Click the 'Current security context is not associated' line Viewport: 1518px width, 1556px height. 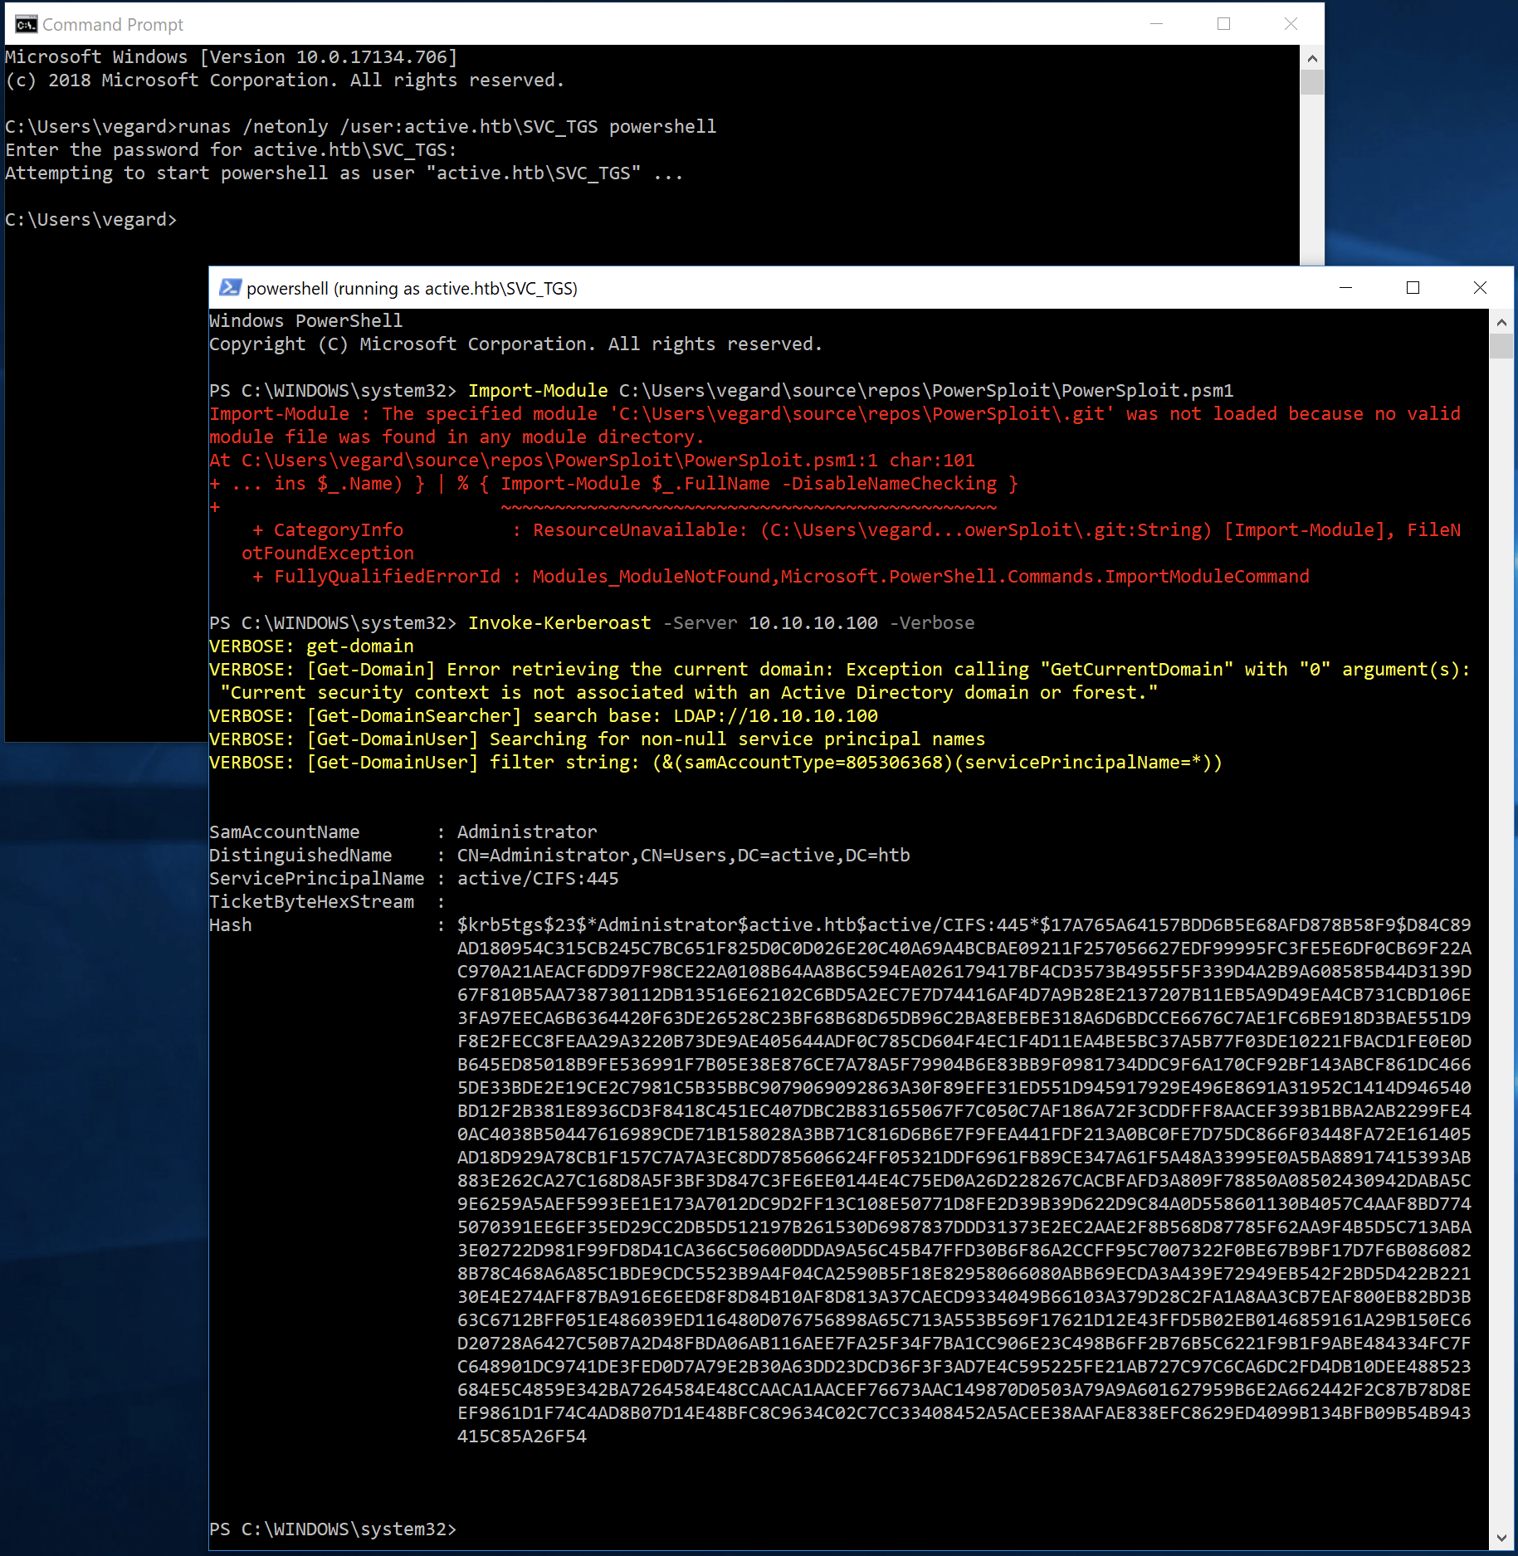[x=689, y=693]
